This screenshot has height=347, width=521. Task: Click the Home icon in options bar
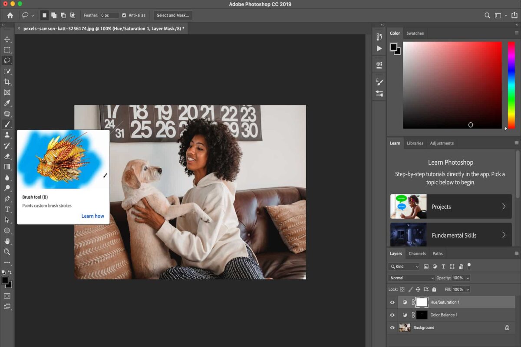coord(10,15)
